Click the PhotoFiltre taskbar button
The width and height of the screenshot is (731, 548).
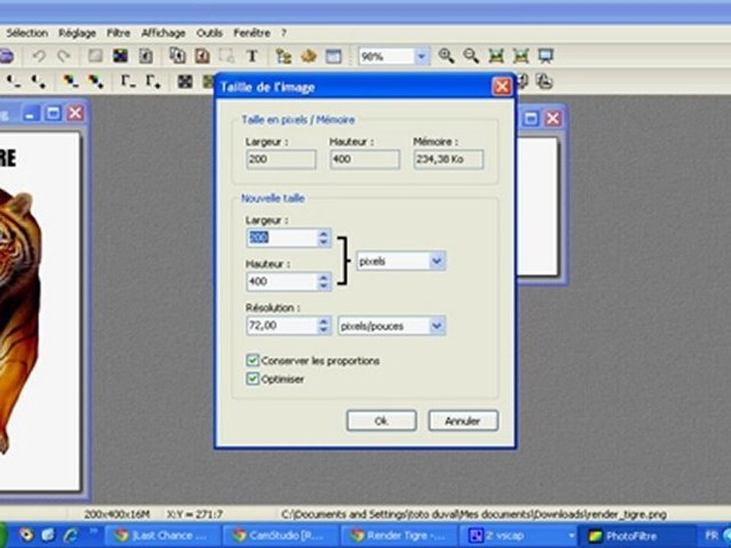coord(637,535)
